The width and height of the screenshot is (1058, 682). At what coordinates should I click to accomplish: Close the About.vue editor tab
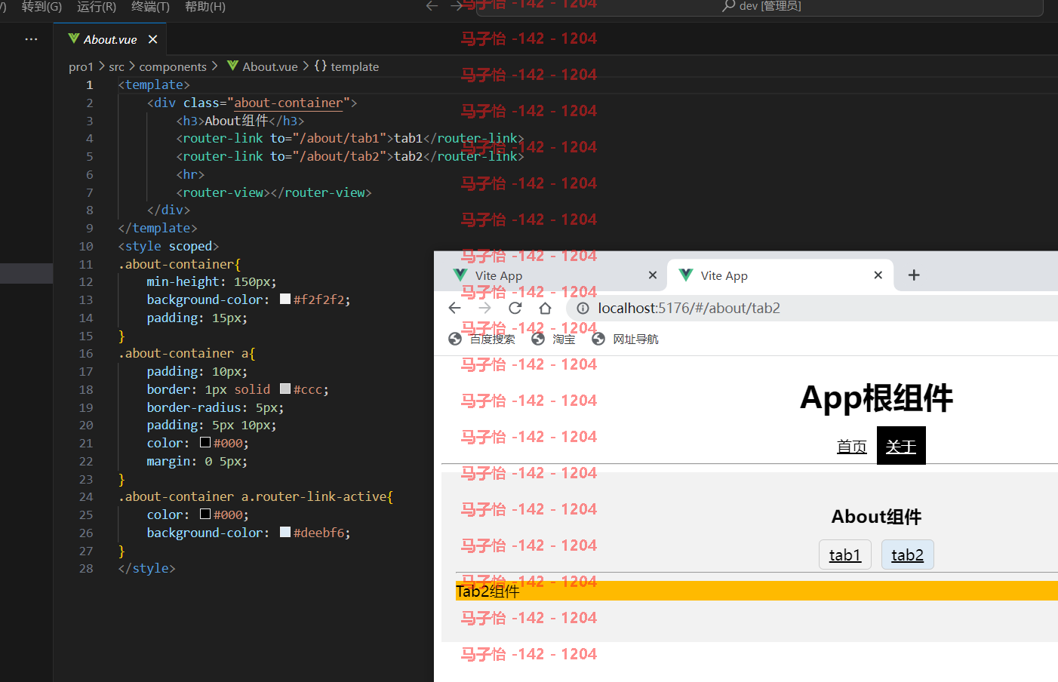pyautogui.click(x=153, y=39)
